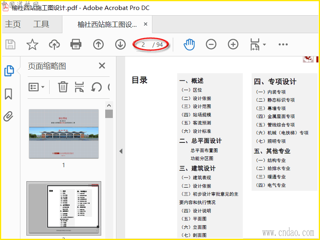Image resolution: width=320 pixels, height=240 pixels.
Task: Click heading 一、概述
Action: click(191, 81)
